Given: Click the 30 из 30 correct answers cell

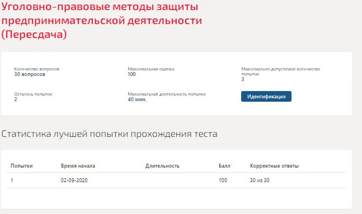Looking at the screenshot, I should [260, 180].
